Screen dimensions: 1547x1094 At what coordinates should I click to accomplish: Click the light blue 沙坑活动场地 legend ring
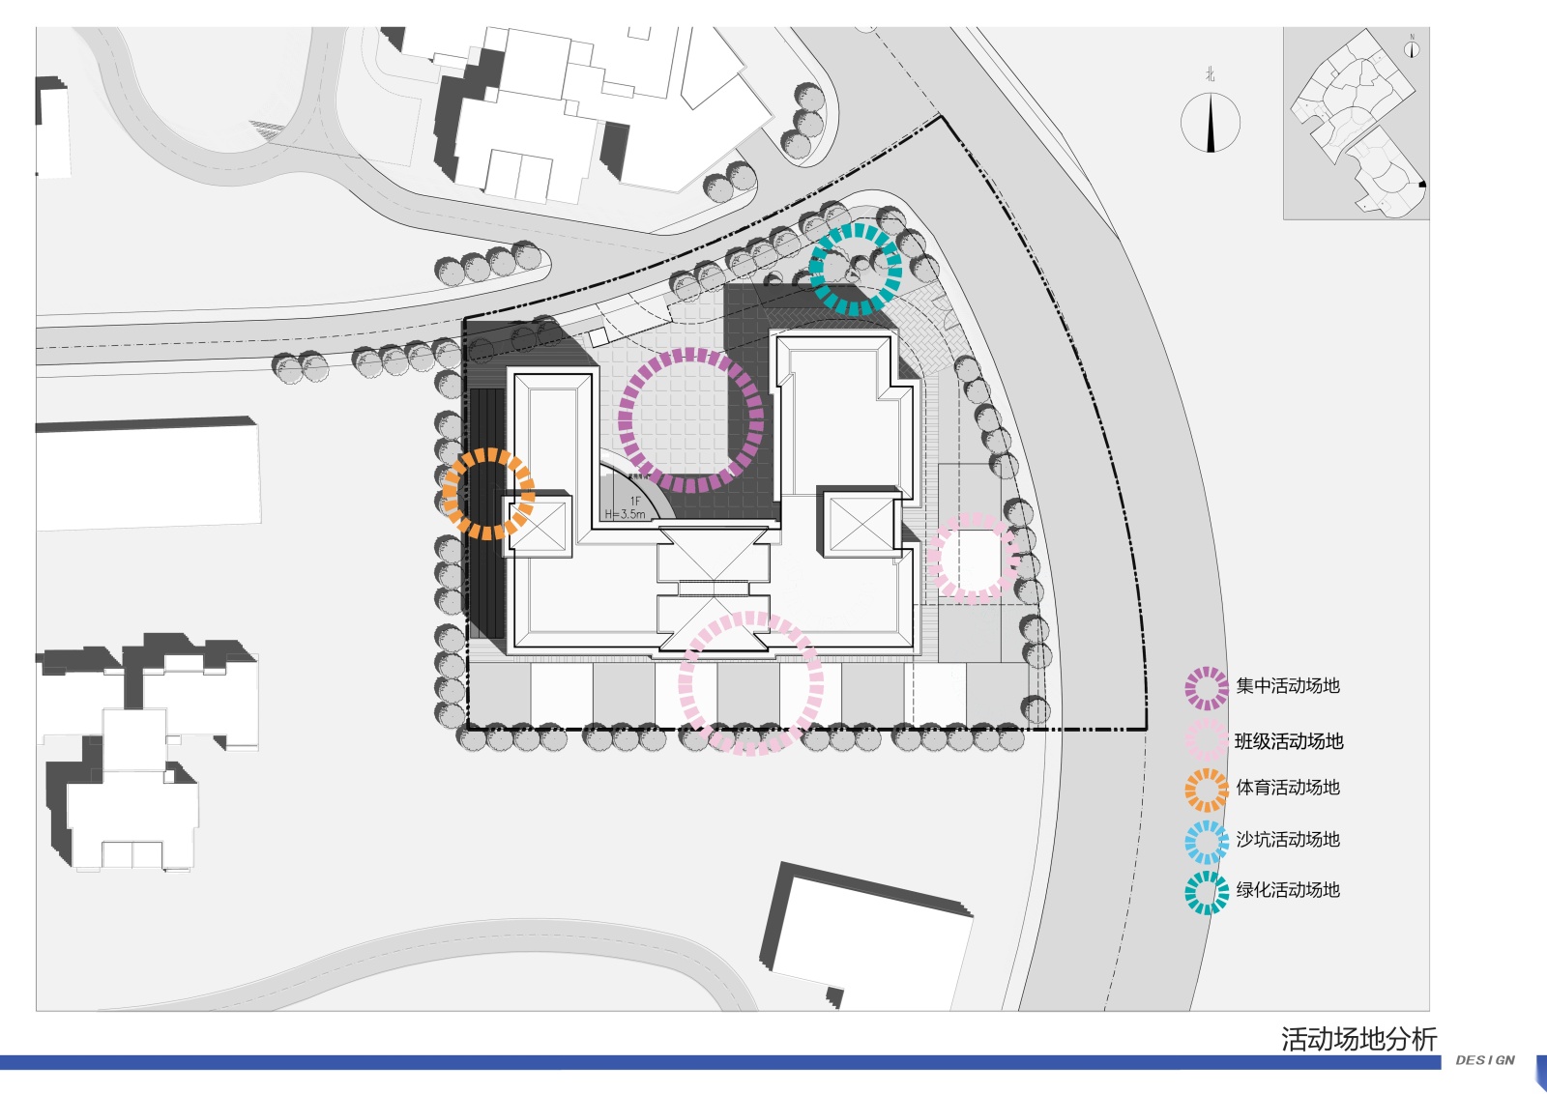[x=1207, y=842]
